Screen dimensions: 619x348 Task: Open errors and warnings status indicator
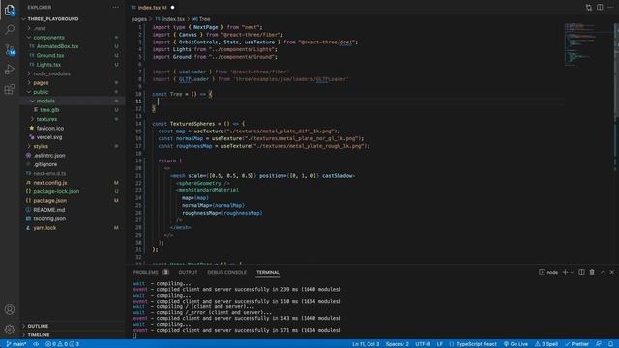point(62,344)
